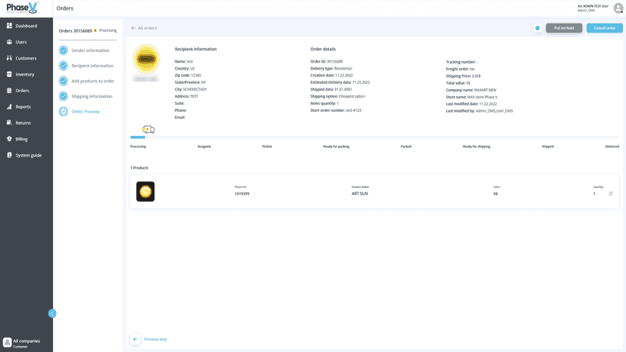
Task: Click the 1 Products heading
Action: pos(139,168)
